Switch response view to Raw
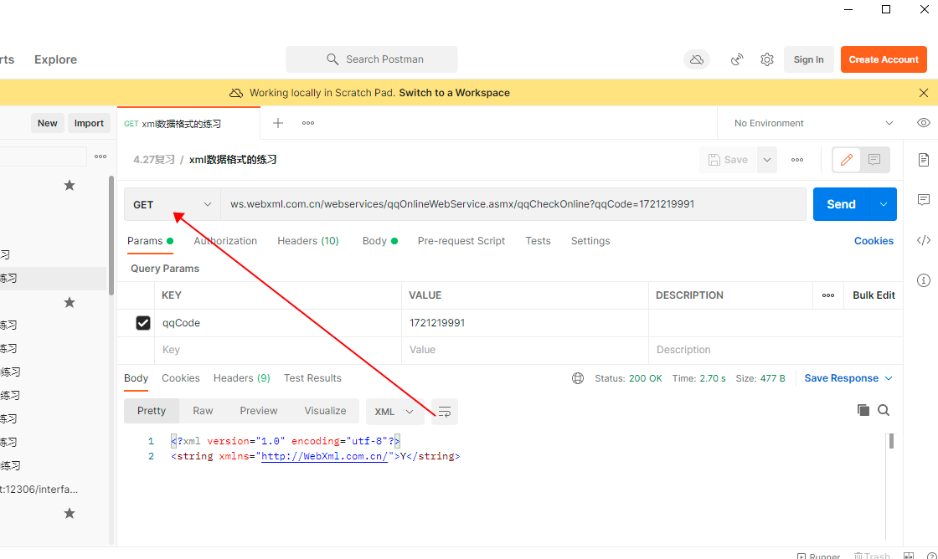The width and height of the screenshot is (938, 559). coord(203,411)
